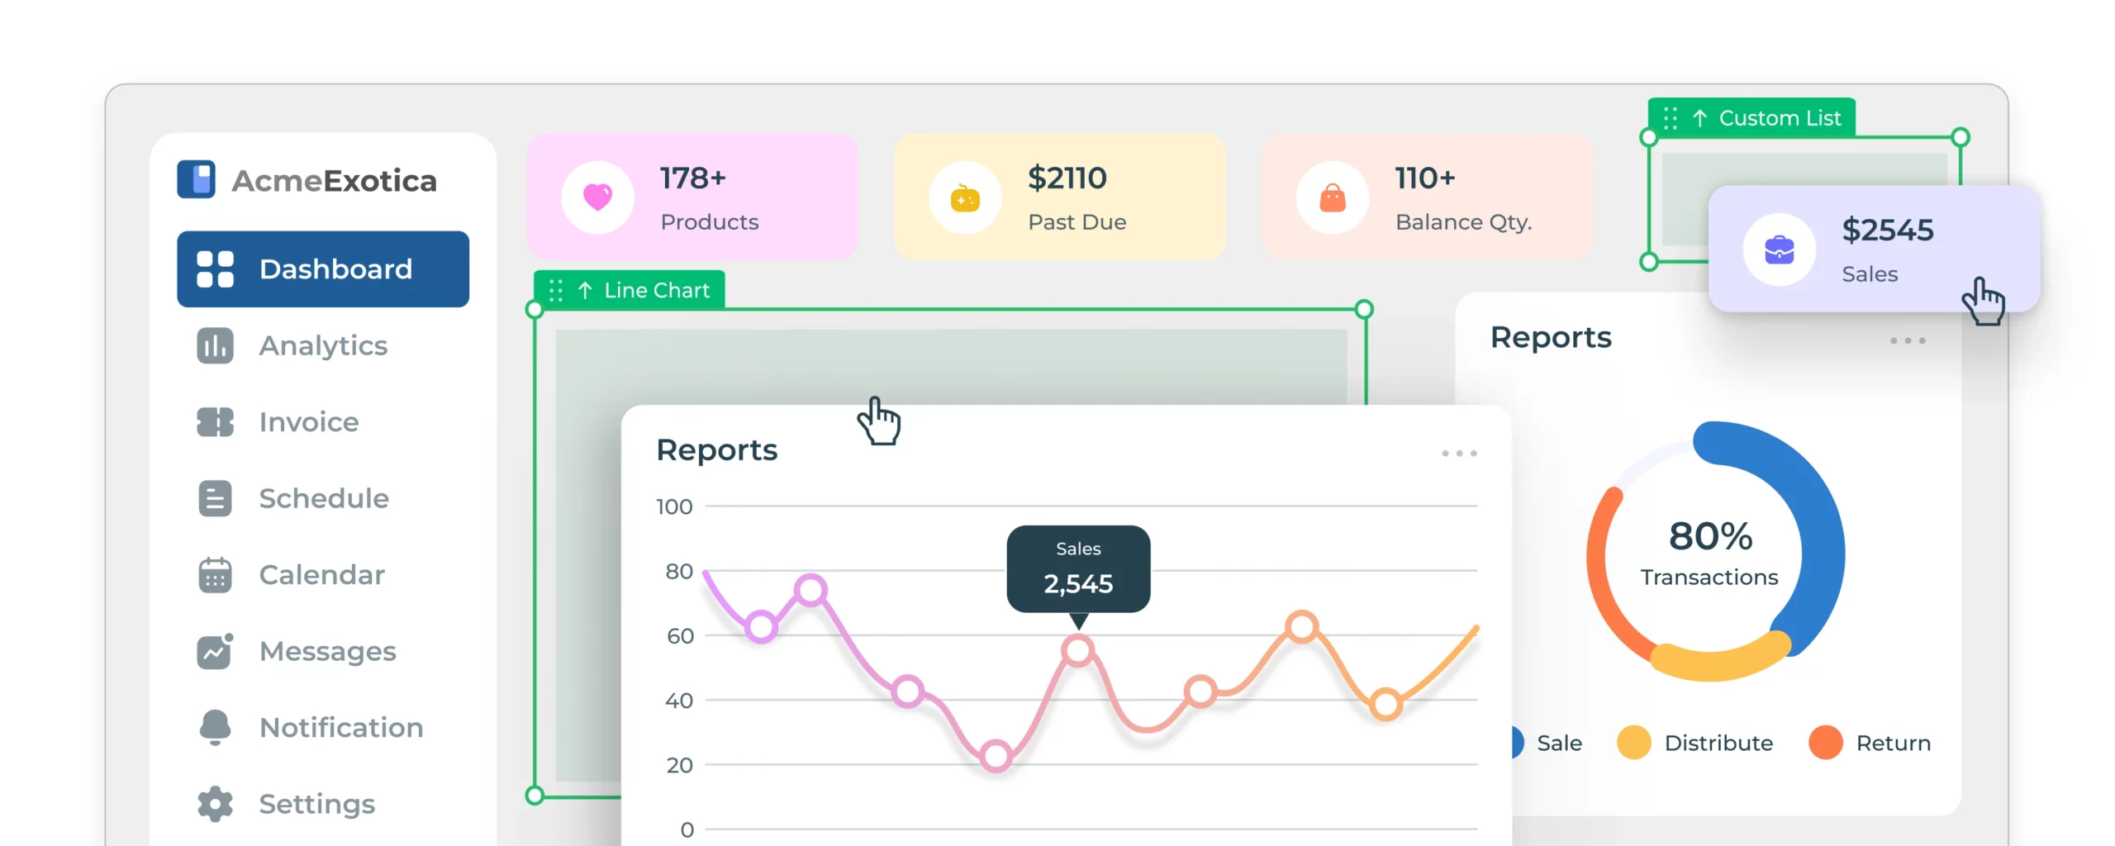2115x846 pixels.
Task: Click the Custom List drag handle dots
Action: coord(1670,118)
